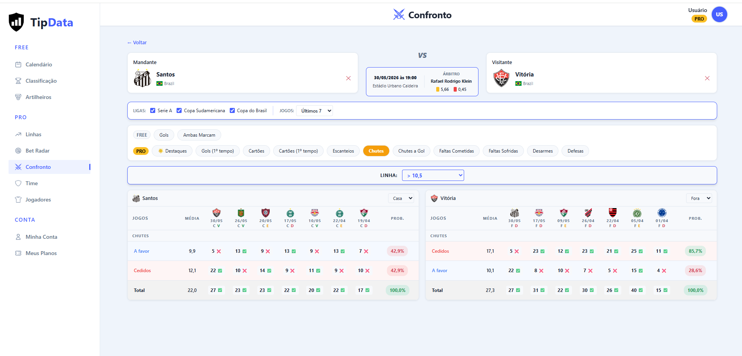Switch to the Chutes a Gol tab
Image resolution: width=742 pixels, height=356 pixels.
[411, 151]
